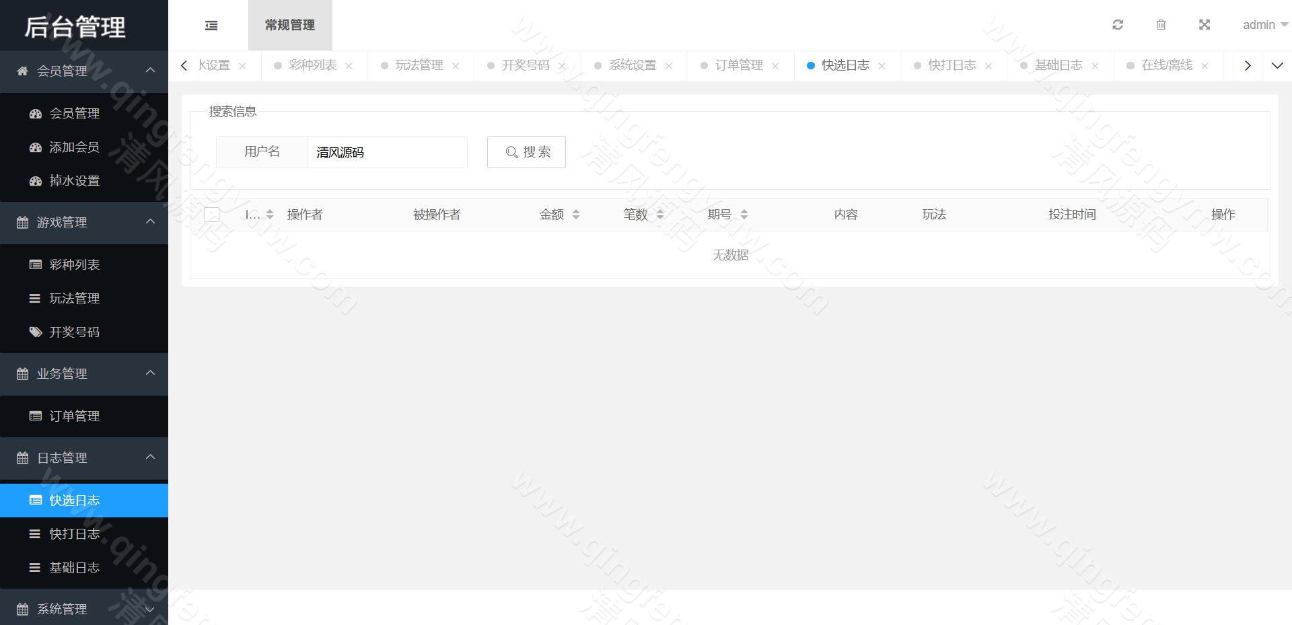The image size is (1292, 625).
Task: Toggle fullscreen with the expand arrows icon
Action: [1204, 25]
